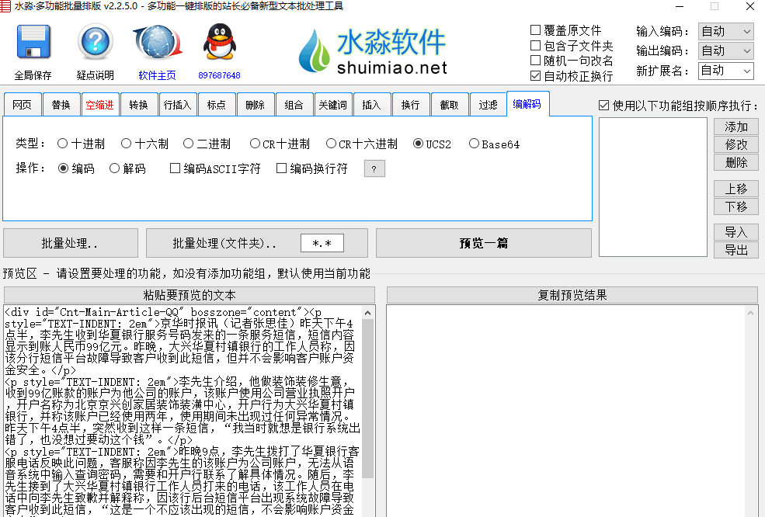Open the 软件主页 globe icon

[x=157, y=43]
